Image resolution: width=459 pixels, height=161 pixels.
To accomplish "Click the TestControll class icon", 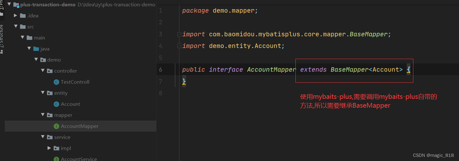I will [56, 82].
